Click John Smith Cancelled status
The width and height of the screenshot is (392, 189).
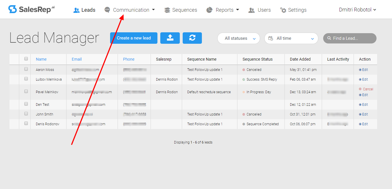(252, 114)
